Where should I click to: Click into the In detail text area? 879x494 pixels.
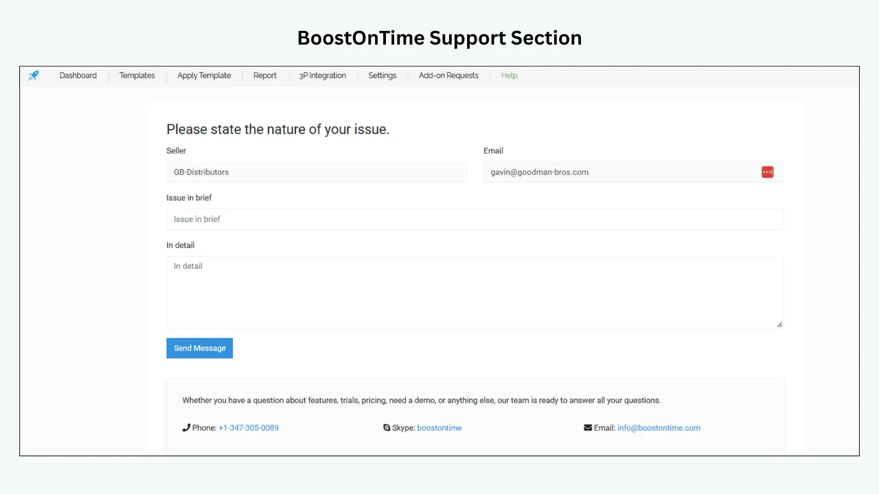click(475, 292)
